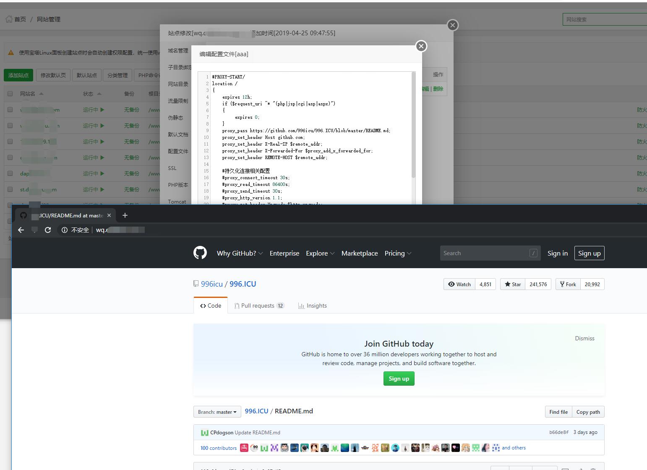The image size is (647, 470).
Task: Click the config editor vertical scrollbar
Action: (413, 126)
